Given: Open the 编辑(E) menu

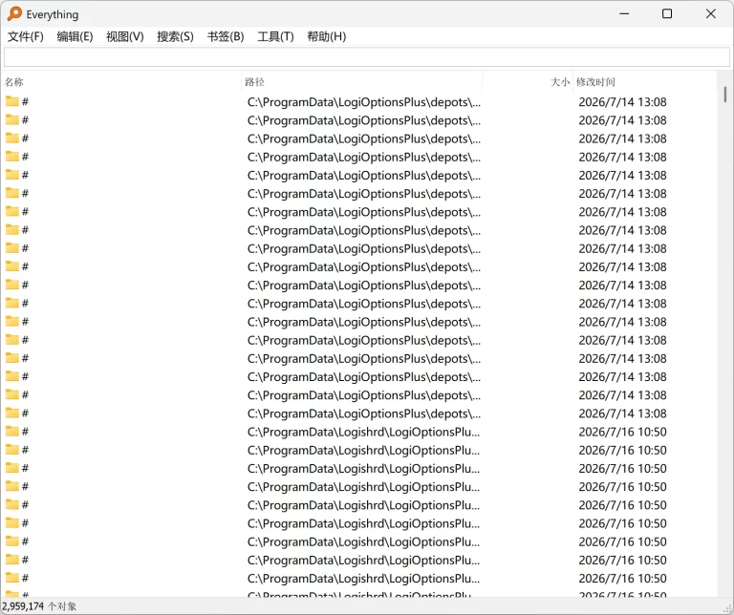Looking at the screenshot, I should tap(75, 36).
